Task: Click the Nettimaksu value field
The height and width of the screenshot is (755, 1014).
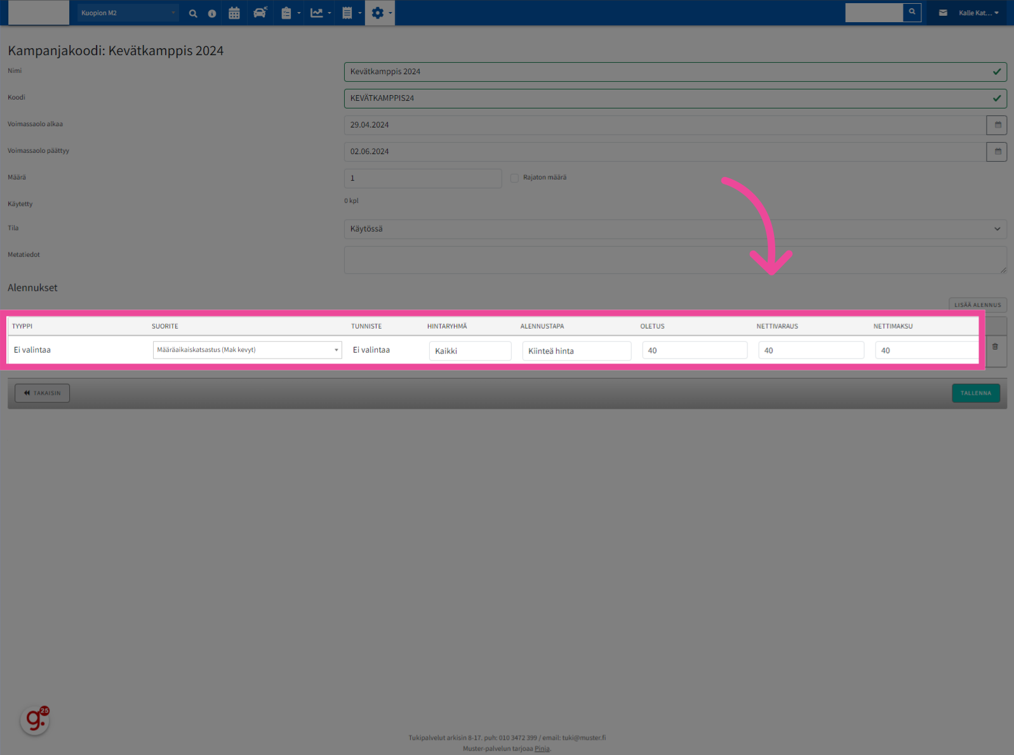Action: click(x=927, y=350)
